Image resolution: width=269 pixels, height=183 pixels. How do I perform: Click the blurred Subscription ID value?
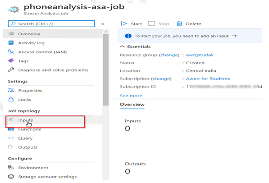(x=224, y=86)
